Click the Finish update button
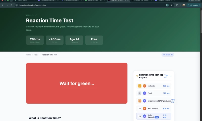 tap(193, 5)
